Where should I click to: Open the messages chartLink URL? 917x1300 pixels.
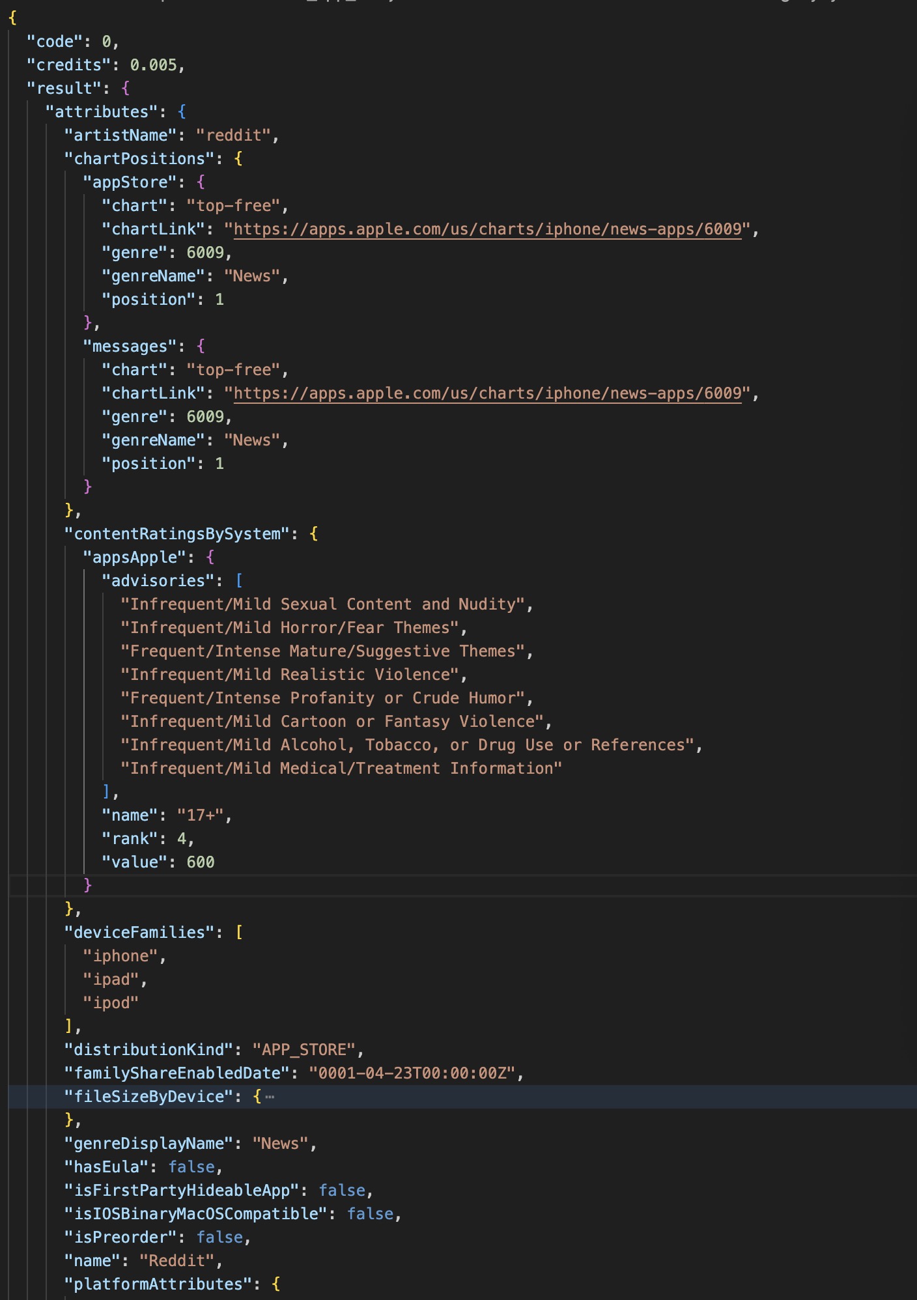(x=488, y=393)
